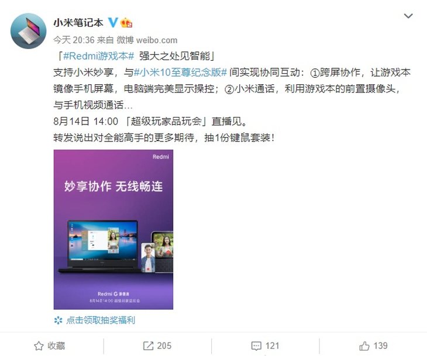Click the repost share icon
This screenshot has height=356, width=427.
tap(149, 346)
